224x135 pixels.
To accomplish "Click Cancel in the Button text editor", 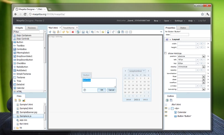I will [111, 90].
